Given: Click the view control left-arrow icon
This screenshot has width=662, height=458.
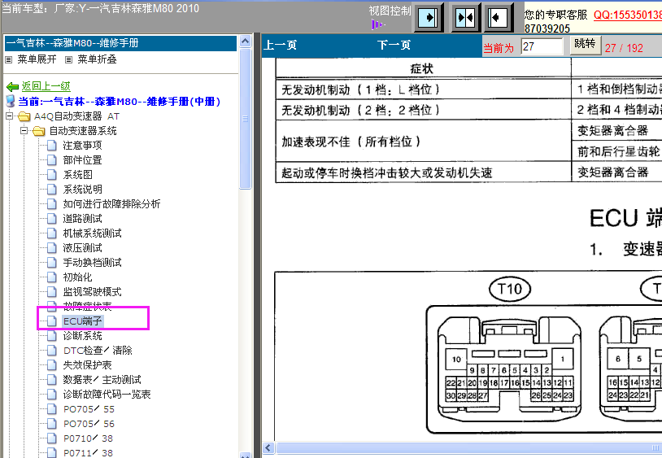Looking at the screenshot, I should click(498, 18).
